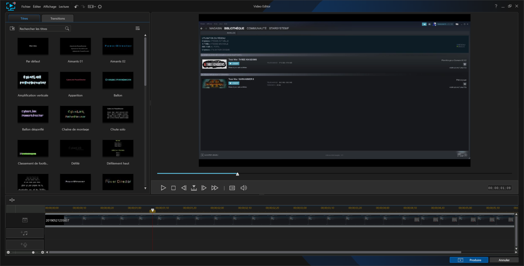The image size is (524, 266).
Task: Click titles list scroll up arrow
Action: tap(145, 35)
